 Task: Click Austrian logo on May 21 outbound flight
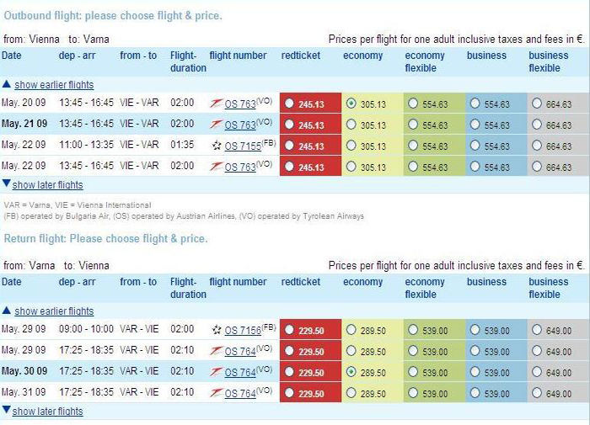pos(216,124)
